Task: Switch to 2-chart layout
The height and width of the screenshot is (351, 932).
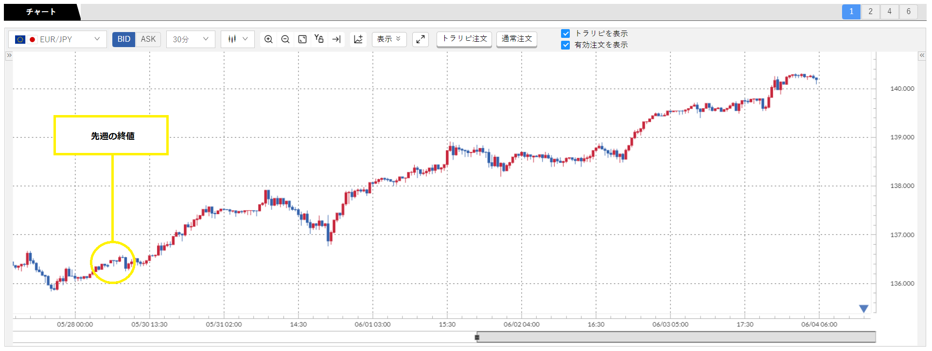Action: coord(870,12)
